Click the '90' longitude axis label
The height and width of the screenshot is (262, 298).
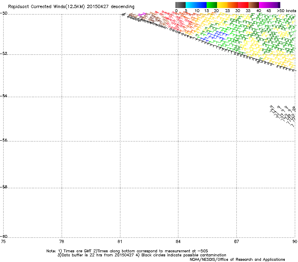(295, 241)
